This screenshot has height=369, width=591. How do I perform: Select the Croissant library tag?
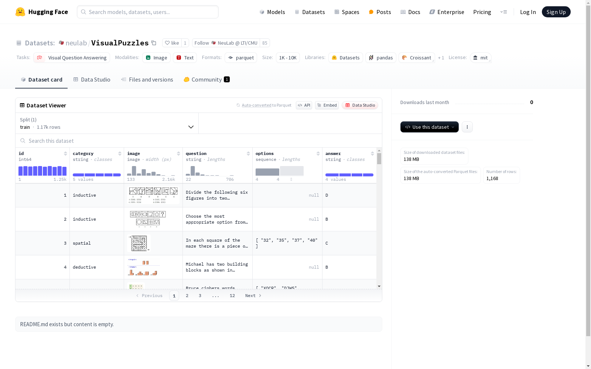pyautogui.click(x=417, y=58)
